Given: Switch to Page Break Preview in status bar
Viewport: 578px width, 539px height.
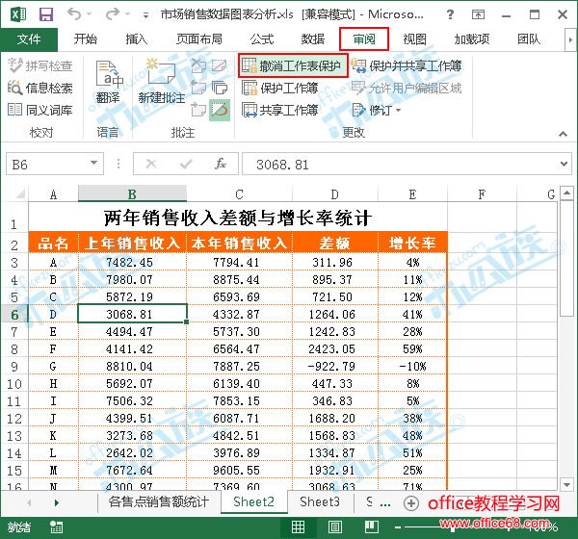Looking at the screenshot, I should point(372,527).
